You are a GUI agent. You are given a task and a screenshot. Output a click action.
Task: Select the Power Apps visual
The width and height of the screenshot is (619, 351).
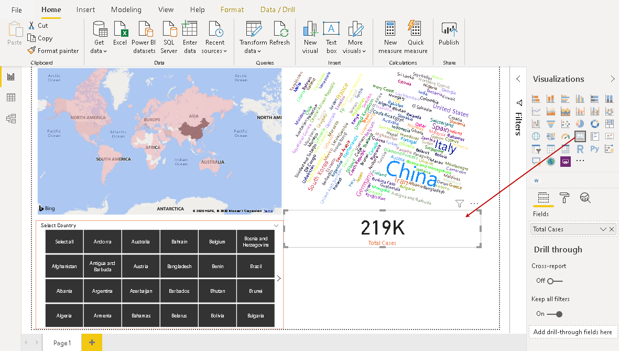(x=566, y=161)
